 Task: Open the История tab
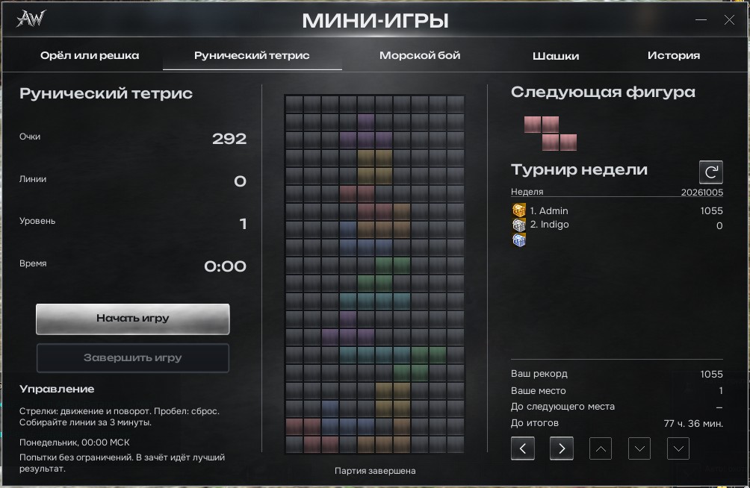tap(674, 55)
